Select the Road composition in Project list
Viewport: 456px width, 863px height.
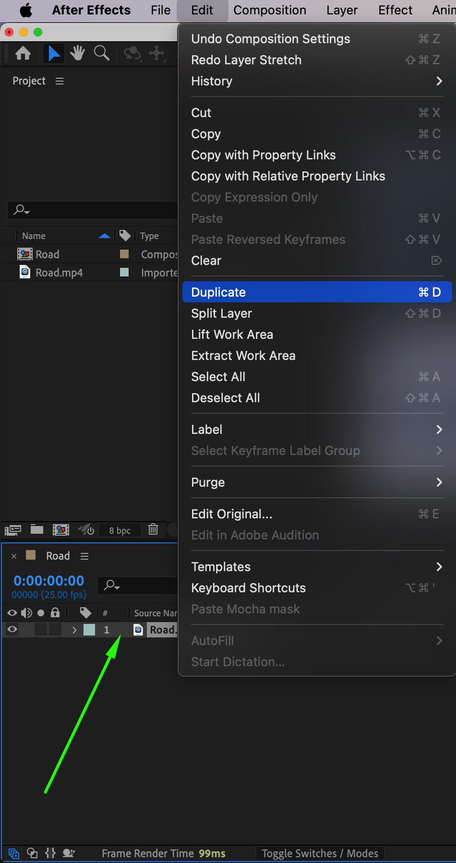pos(48,254)
